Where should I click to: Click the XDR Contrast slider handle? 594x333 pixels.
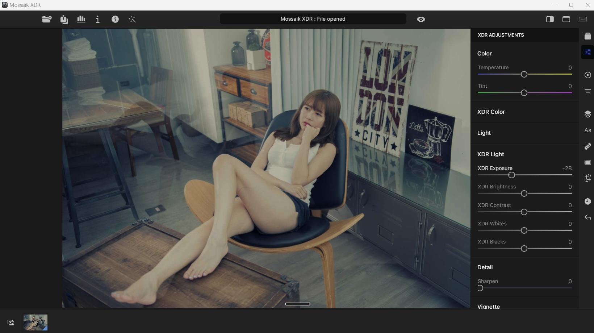524,212
